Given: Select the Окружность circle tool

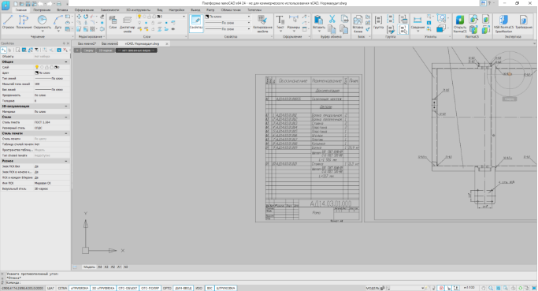Looking at the screenshot, I should [42, 22].
